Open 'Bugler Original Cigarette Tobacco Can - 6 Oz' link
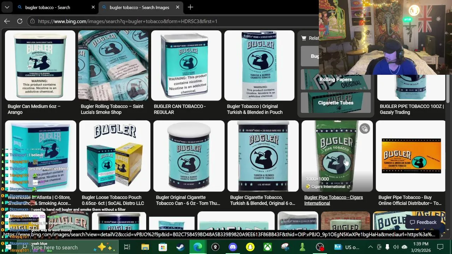 (188, 200)
